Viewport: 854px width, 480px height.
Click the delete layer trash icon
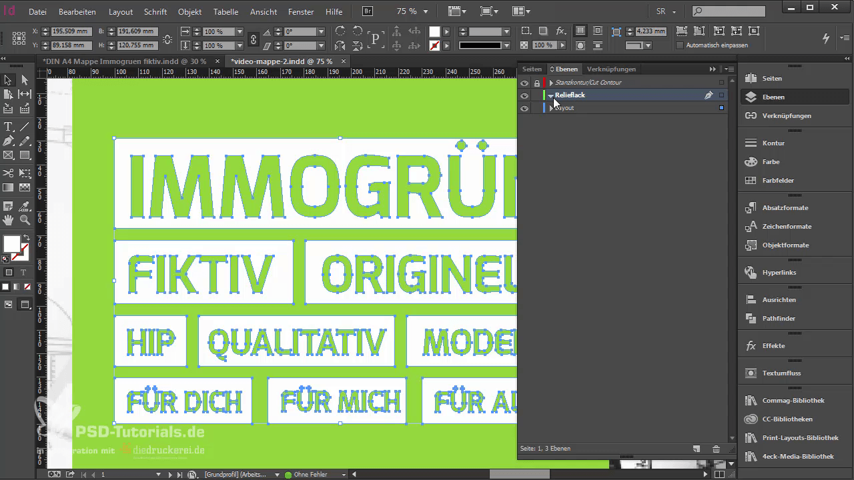[716, 449]
